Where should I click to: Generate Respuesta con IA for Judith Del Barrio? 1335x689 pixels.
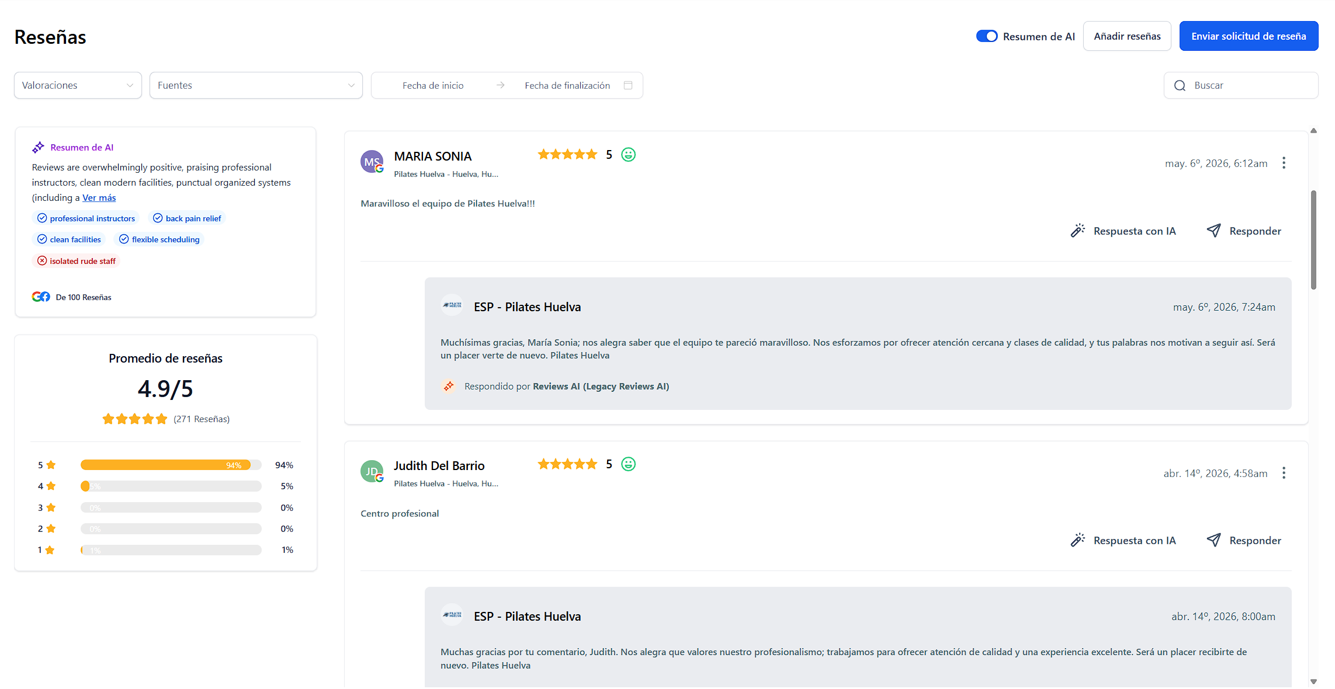click(1124, 540)
